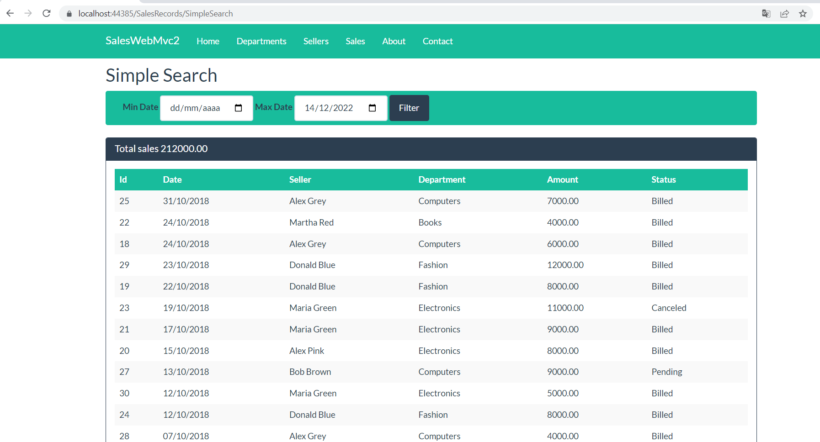The width and height of the screenshot is (820, 442).
Task: Click amount 12000.00 in row 29
Action: coord(565,265)
